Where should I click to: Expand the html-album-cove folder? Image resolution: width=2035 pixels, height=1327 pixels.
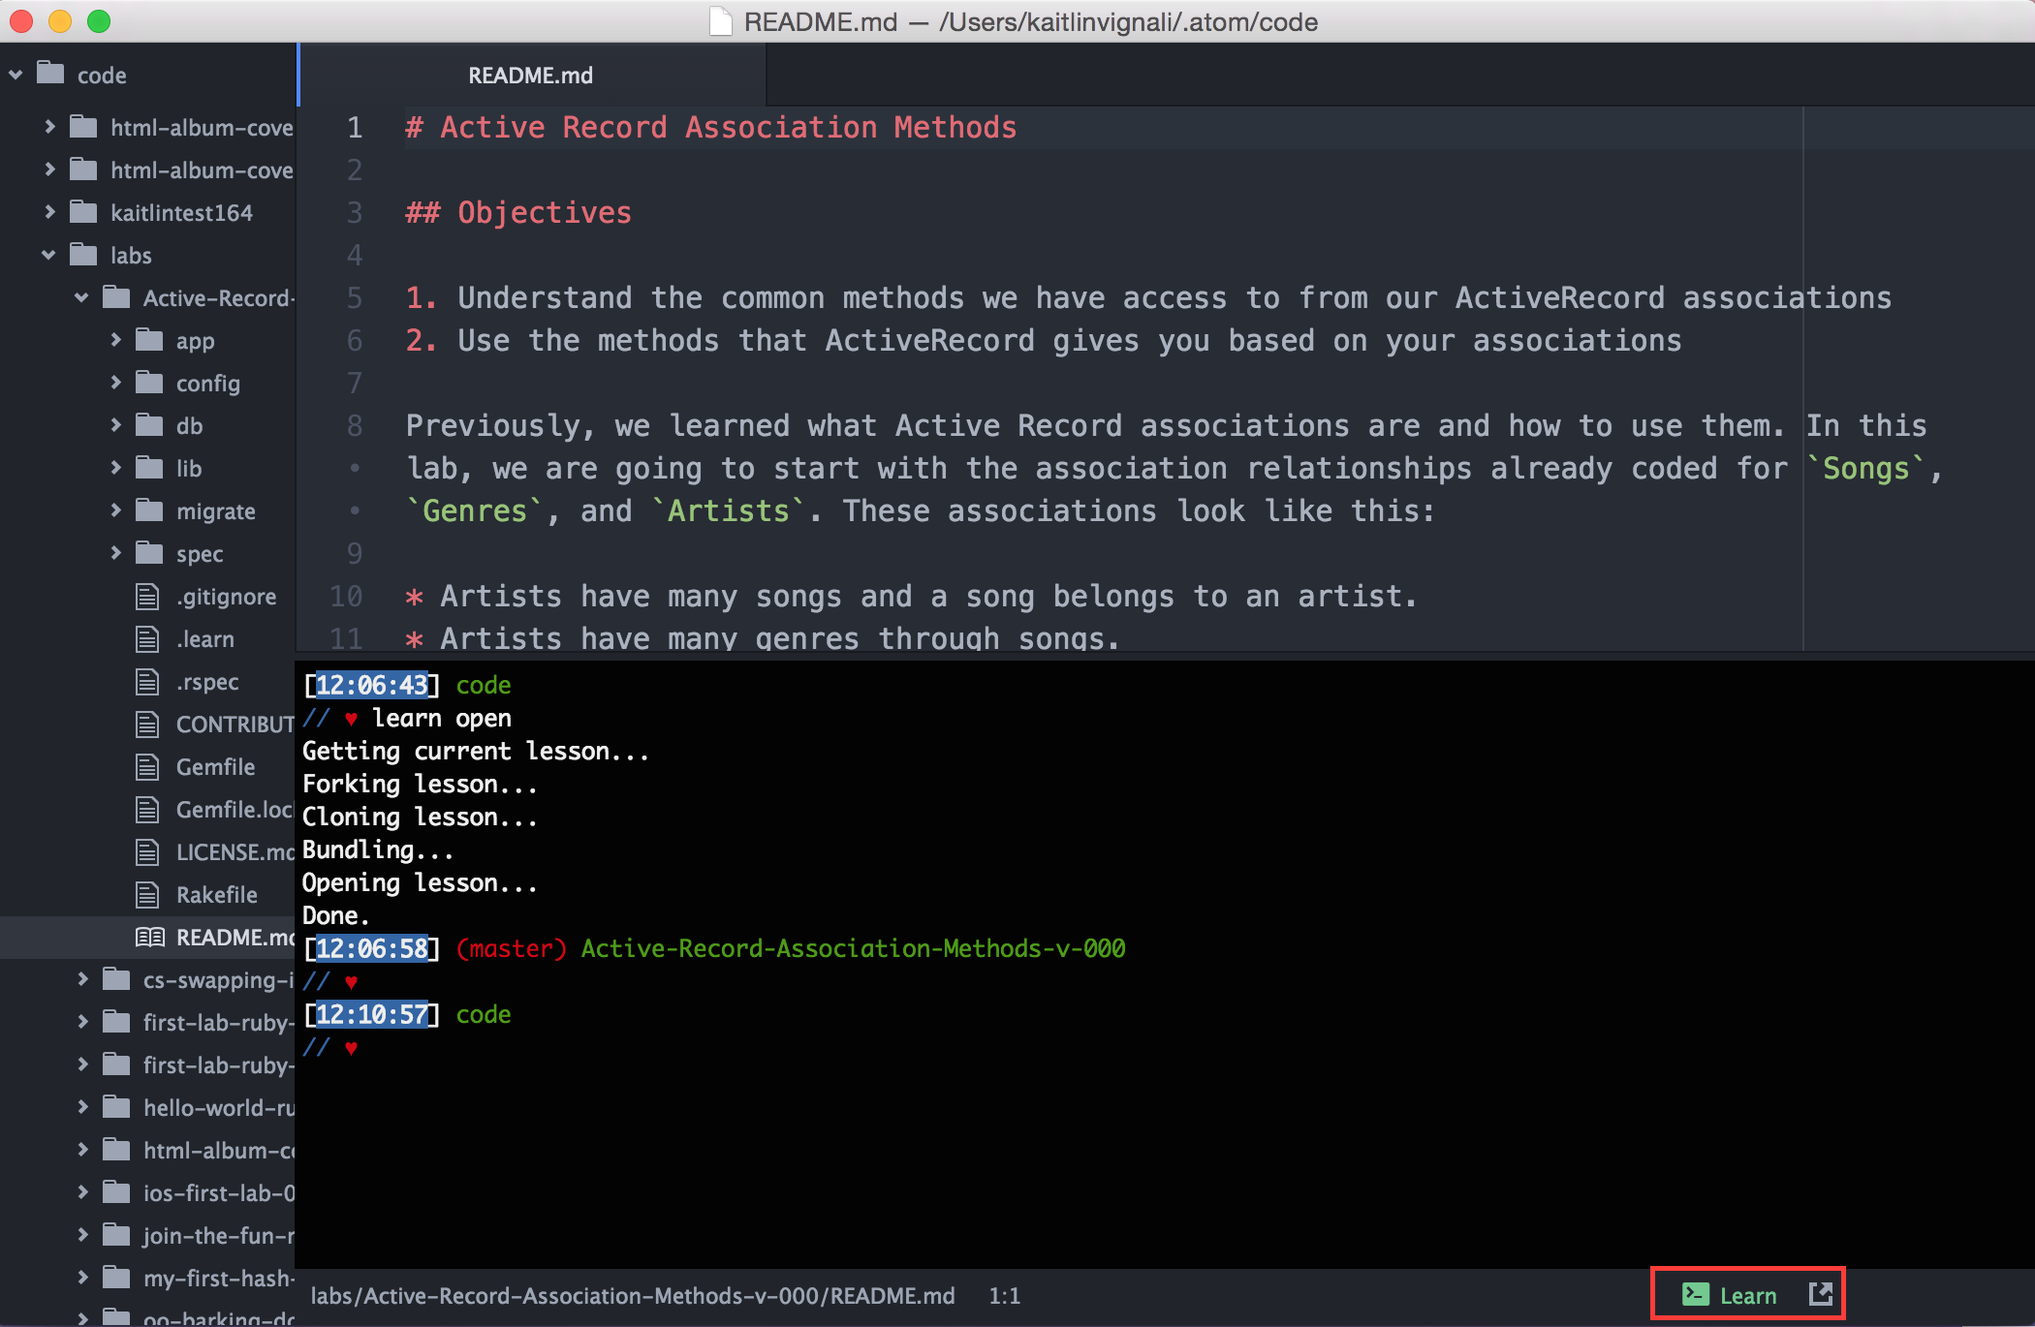coord(47,127)
